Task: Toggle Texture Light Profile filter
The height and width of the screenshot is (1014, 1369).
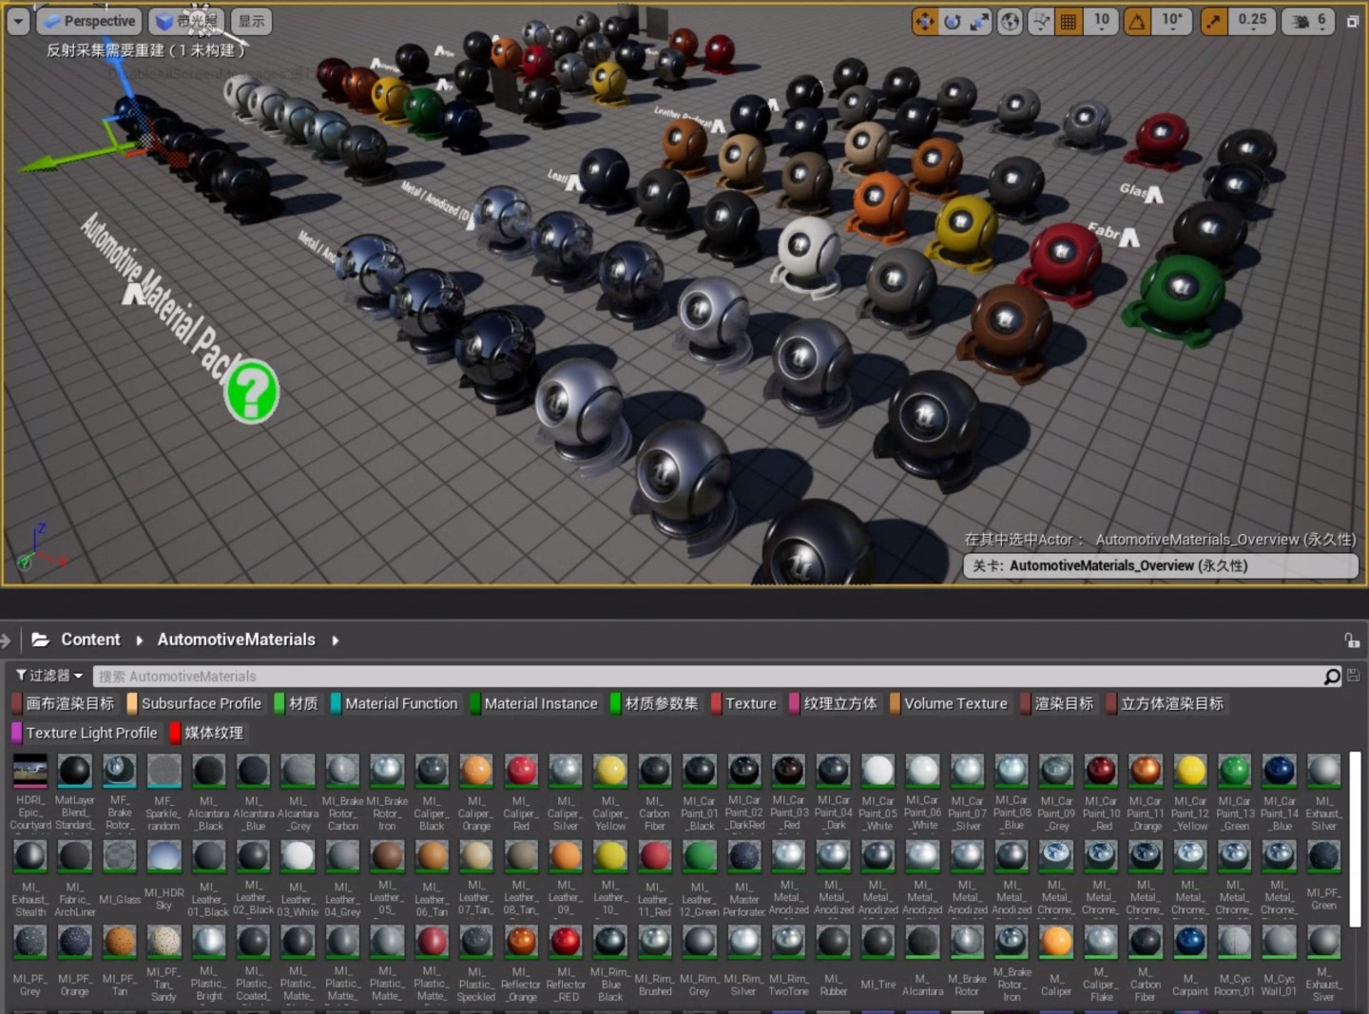Action: 85,733
